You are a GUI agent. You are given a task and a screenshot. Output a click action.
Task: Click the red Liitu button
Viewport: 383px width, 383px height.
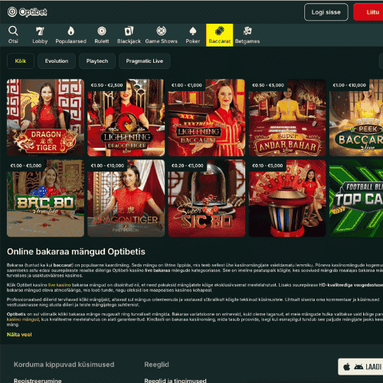[368, 12]
